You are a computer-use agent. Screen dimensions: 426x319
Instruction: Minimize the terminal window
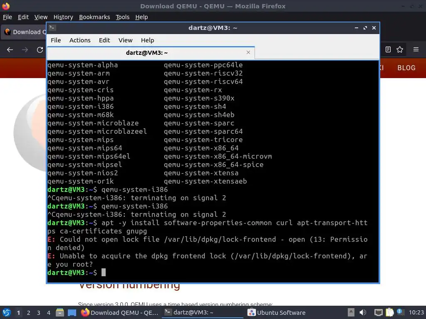pyautogui.click(x=356, y=28)
